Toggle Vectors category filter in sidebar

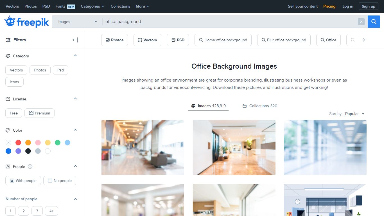(16, 70)
